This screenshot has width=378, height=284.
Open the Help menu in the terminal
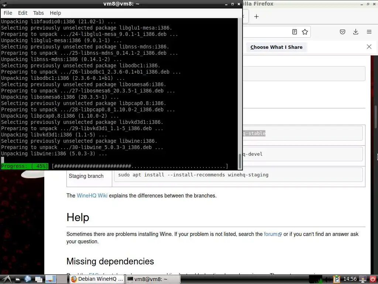(x=55, y=13)
